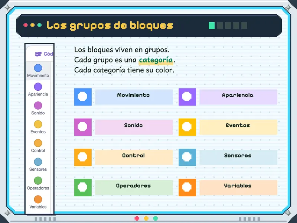297x223 pixels.
Task: Choose the Apariencia label card
Action: (238, 97)
